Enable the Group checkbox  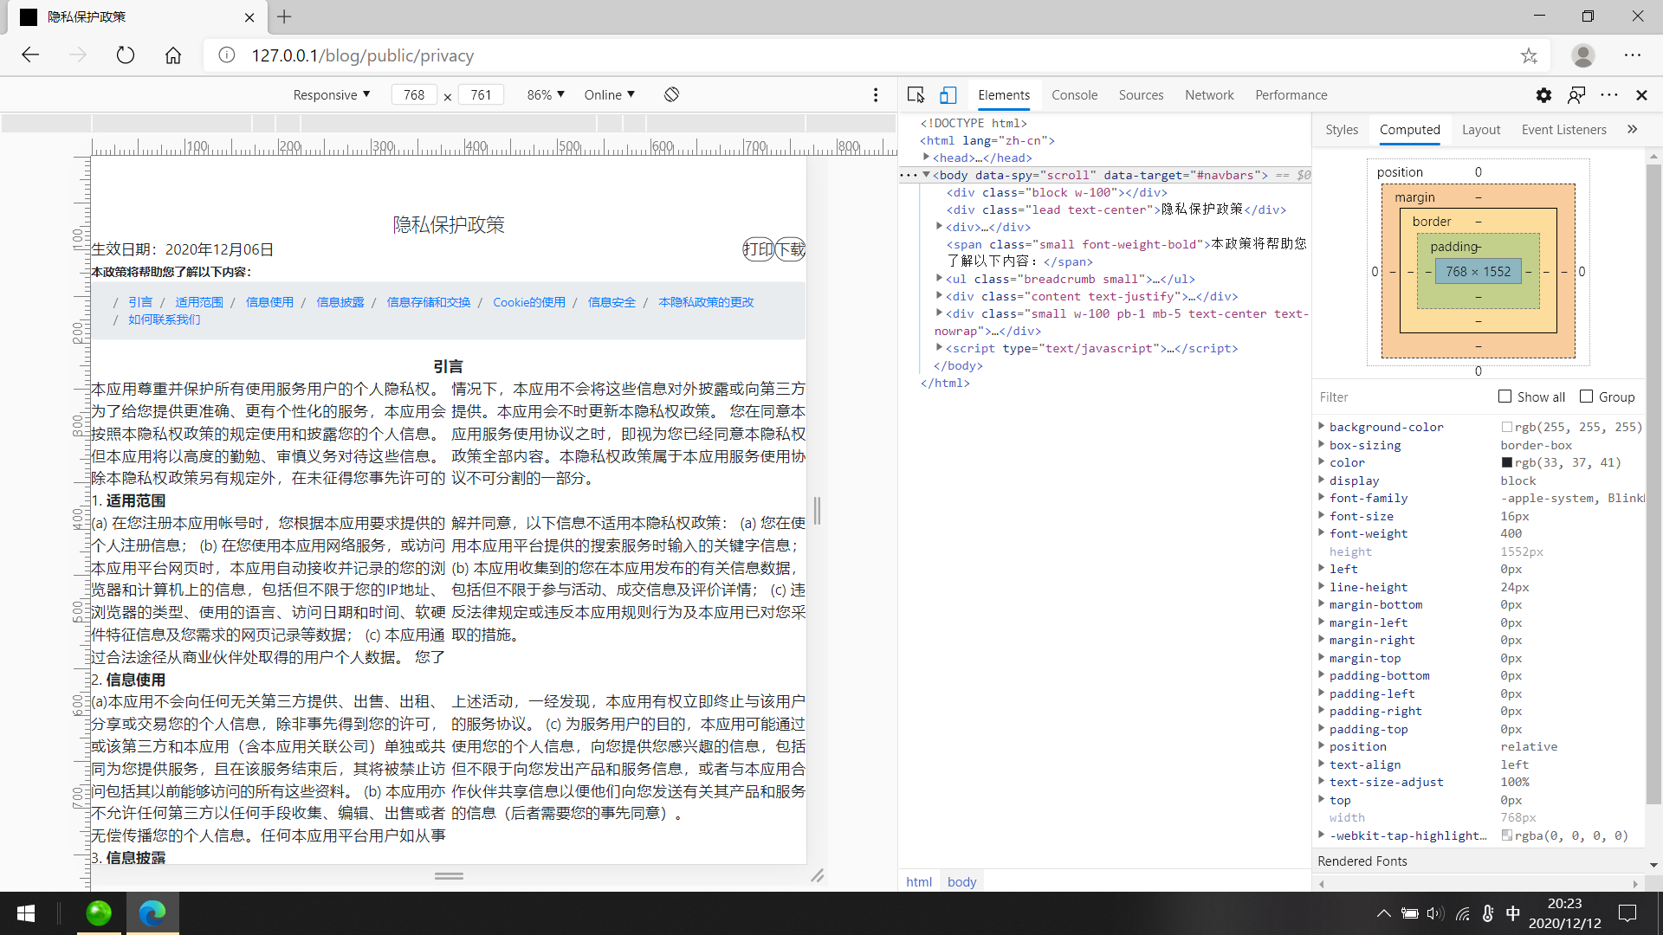(1586, 397)
